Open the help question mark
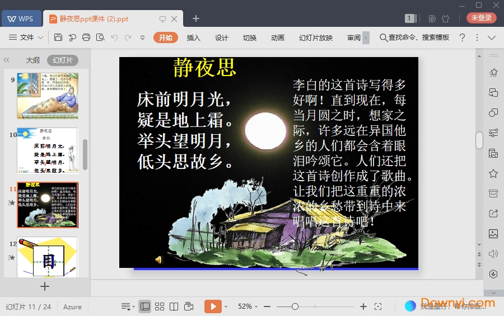 (x=462, y=37)
